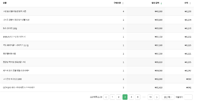The image size is (200, 105).
Task: Sort table by 구매수량 column
Action: [118, 3]
